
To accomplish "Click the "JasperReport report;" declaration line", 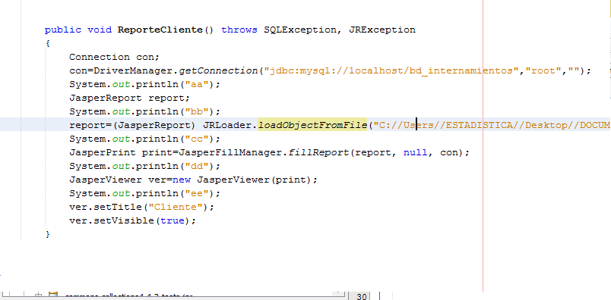I will [129, 98].
